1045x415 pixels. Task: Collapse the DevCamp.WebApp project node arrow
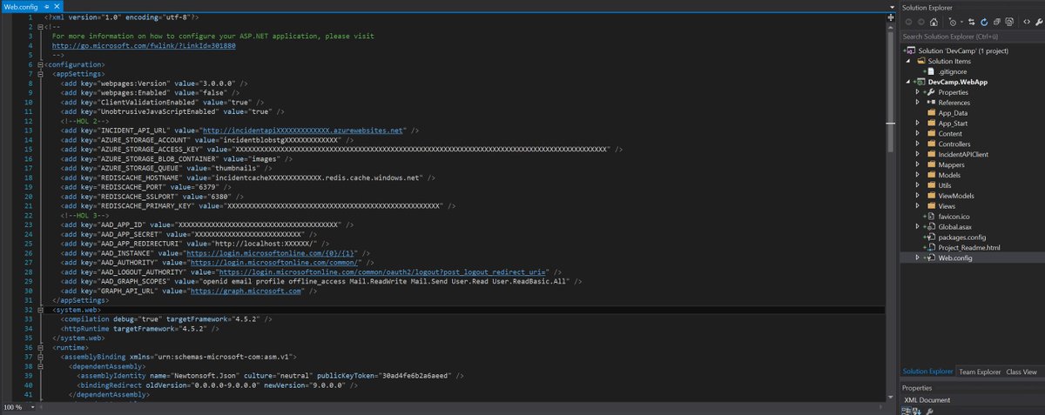[908, 82]
